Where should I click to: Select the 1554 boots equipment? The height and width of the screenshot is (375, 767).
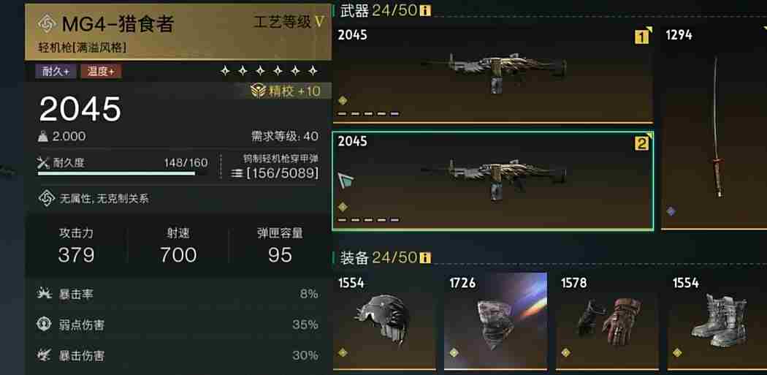point(717,321)
